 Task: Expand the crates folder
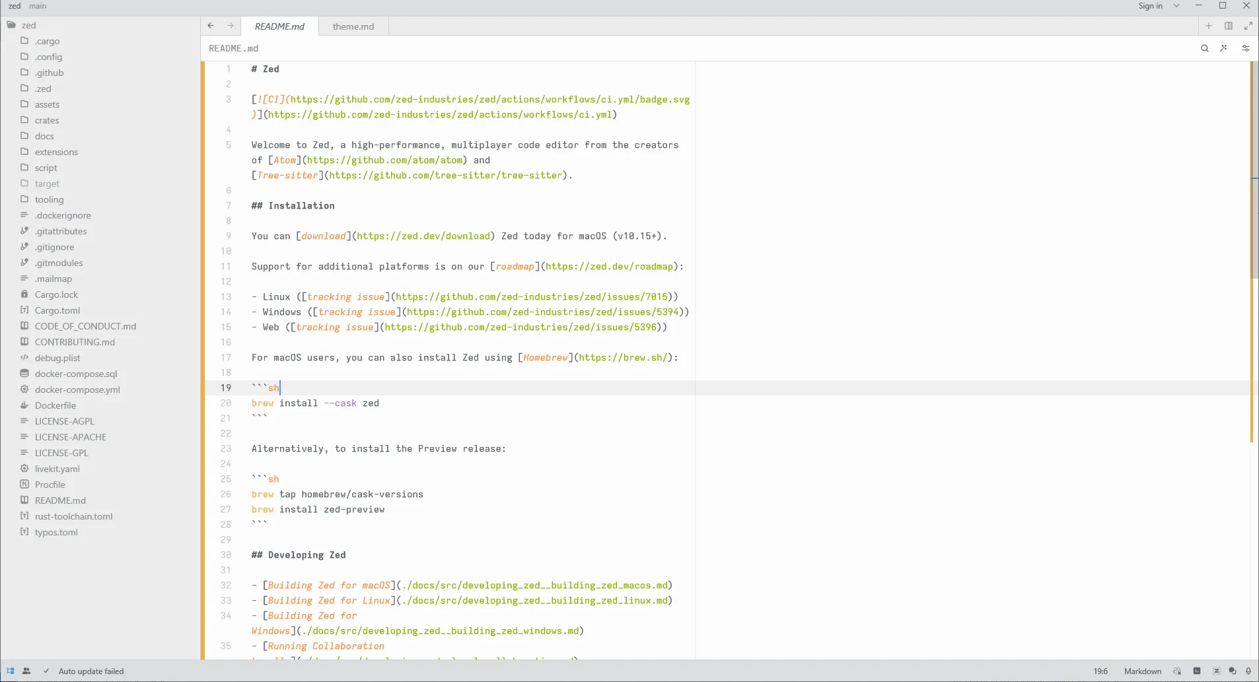(x=47, y=120)
